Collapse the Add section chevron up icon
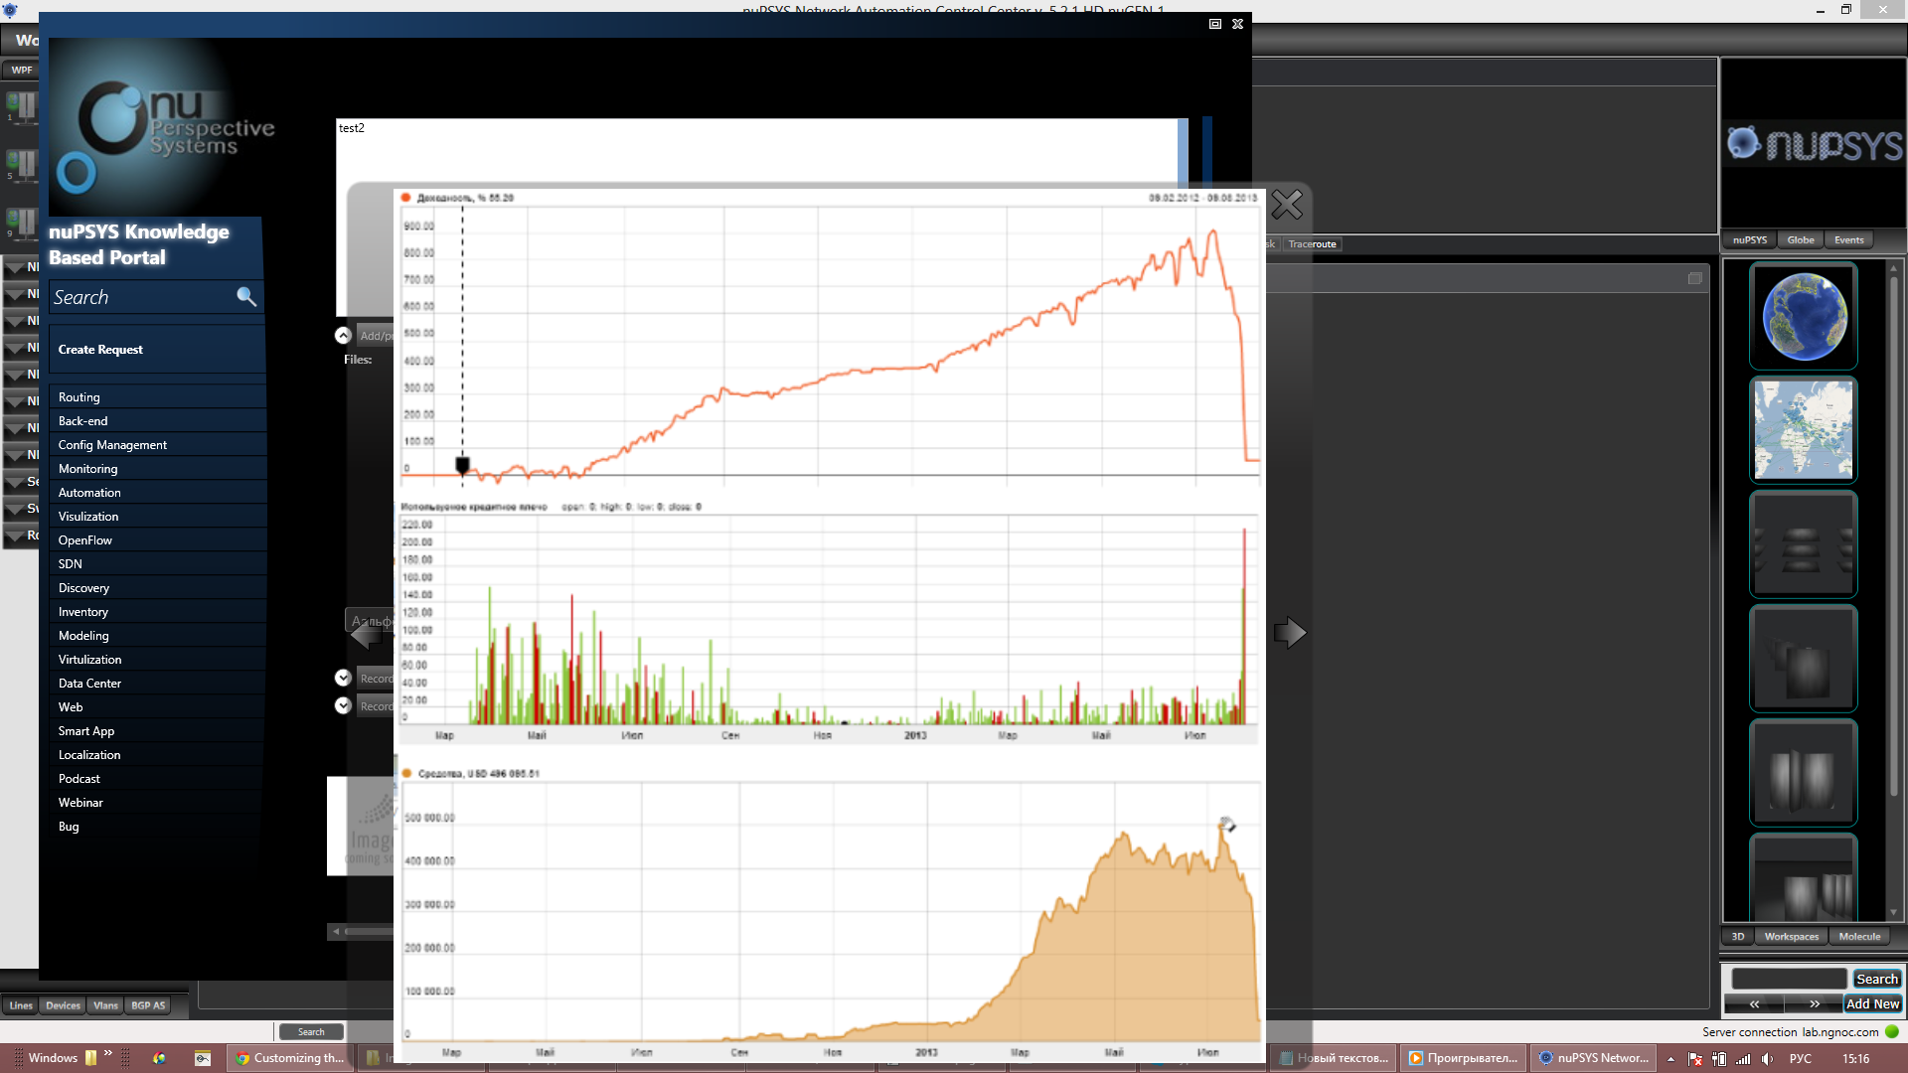The width and height of the screenshot is (1908, 1073). [x=343, y=336]
